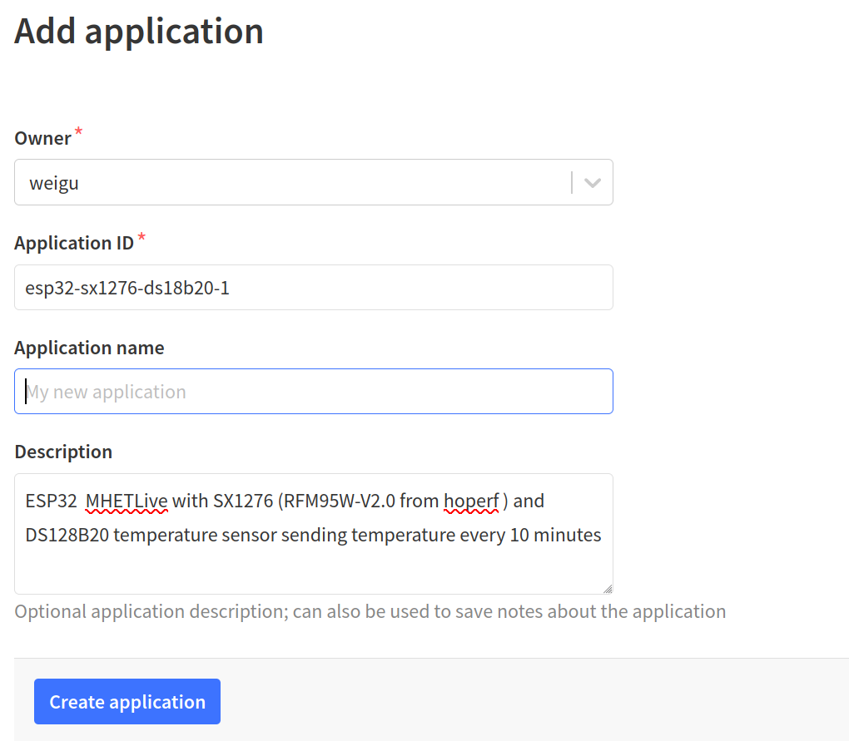This screenshot has height=741, width=849.
Task: Click the Add application heading
Action: [x=139, y=32]
